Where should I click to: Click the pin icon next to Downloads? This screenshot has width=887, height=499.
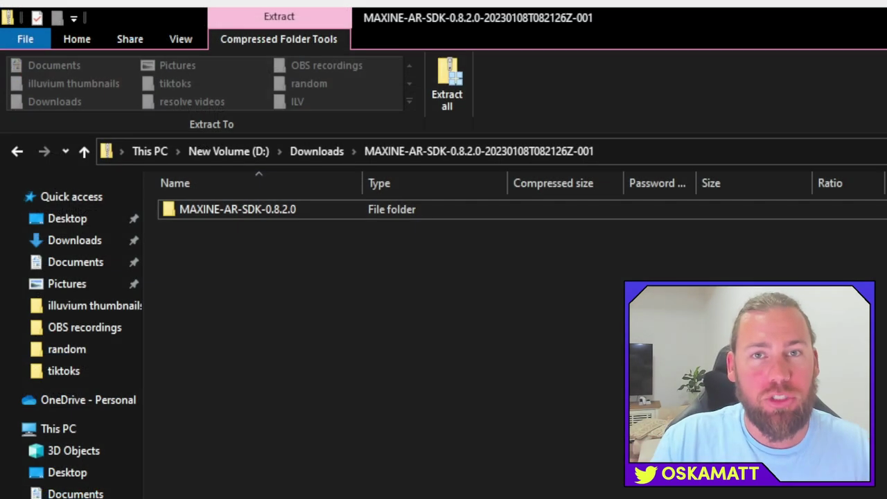pyautogui.click(x=134, y=240)
